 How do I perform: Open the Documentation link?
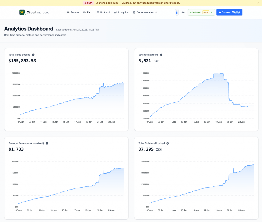[145, 12]
